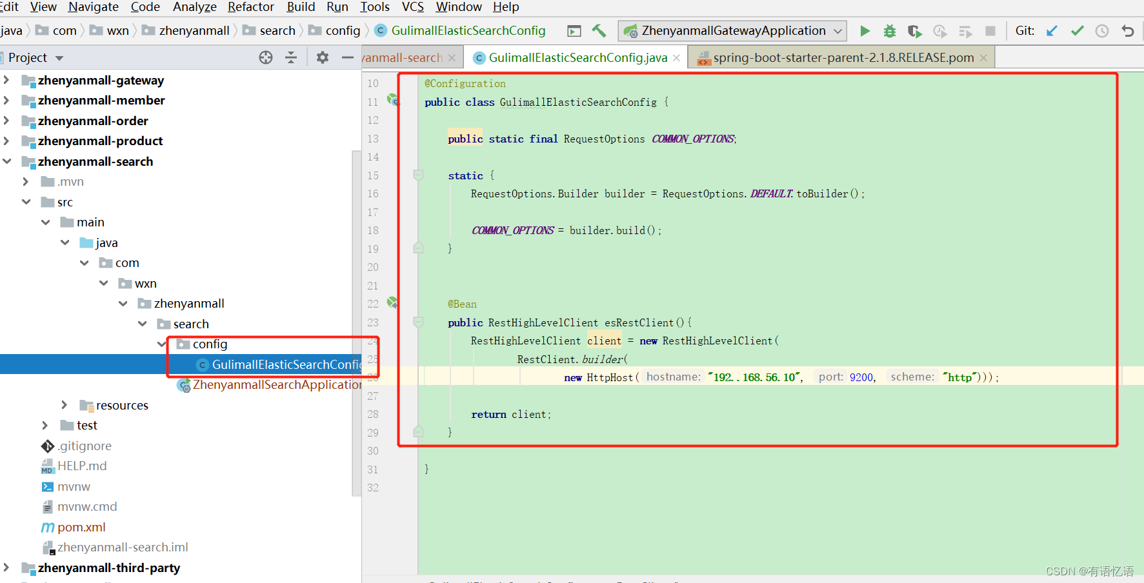
Task: Select zhenyanmall-search.iml file
Action: pyautogui.click(x=123, y=547)
